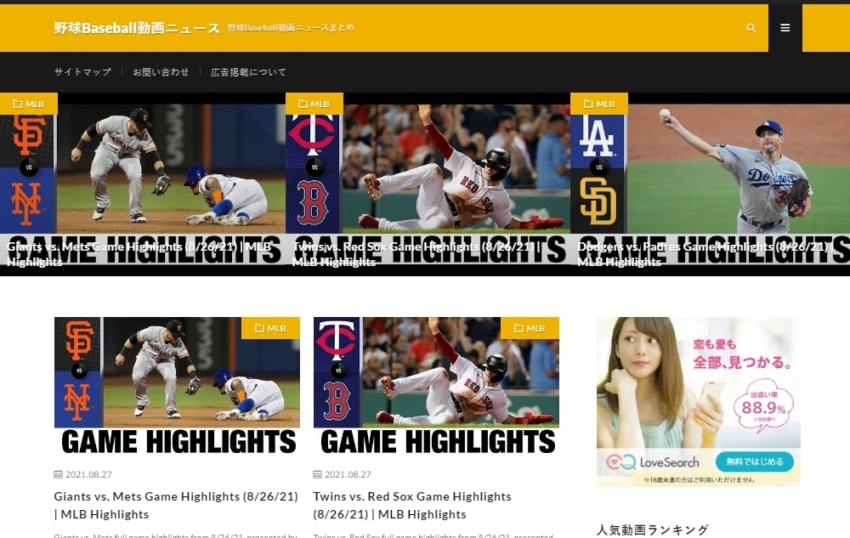
Task: Click MLB tag on Giants vs. Mets banner
Action: 29,104
